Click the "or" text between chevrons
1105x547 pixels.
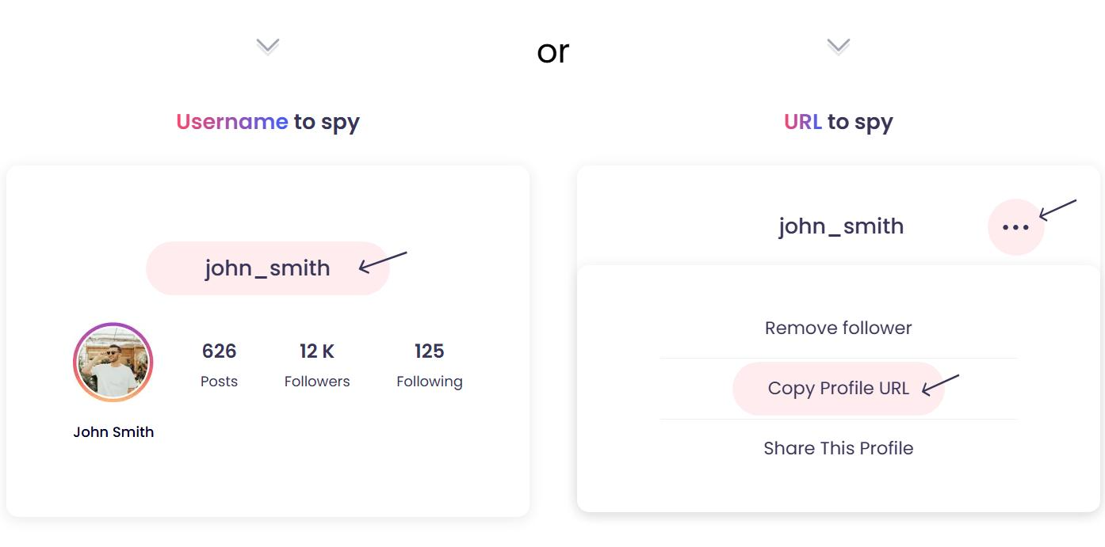[x=552, y=51]
